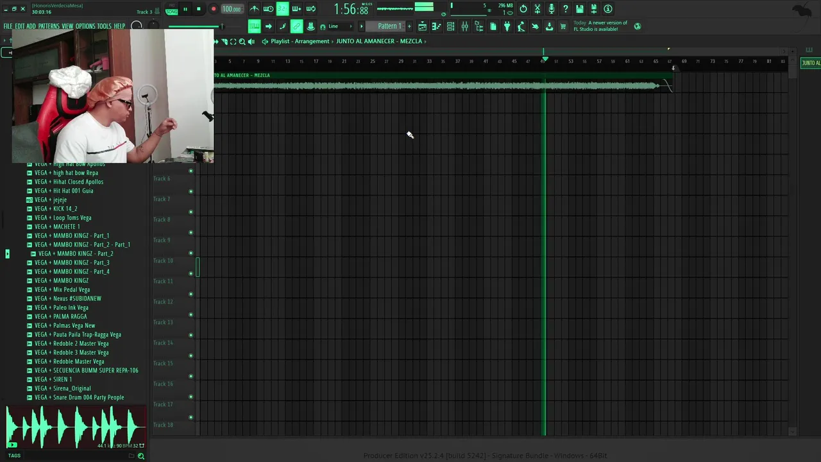Click the browser search magnifier icon
The image size is (821, 462).
(140, 456)
